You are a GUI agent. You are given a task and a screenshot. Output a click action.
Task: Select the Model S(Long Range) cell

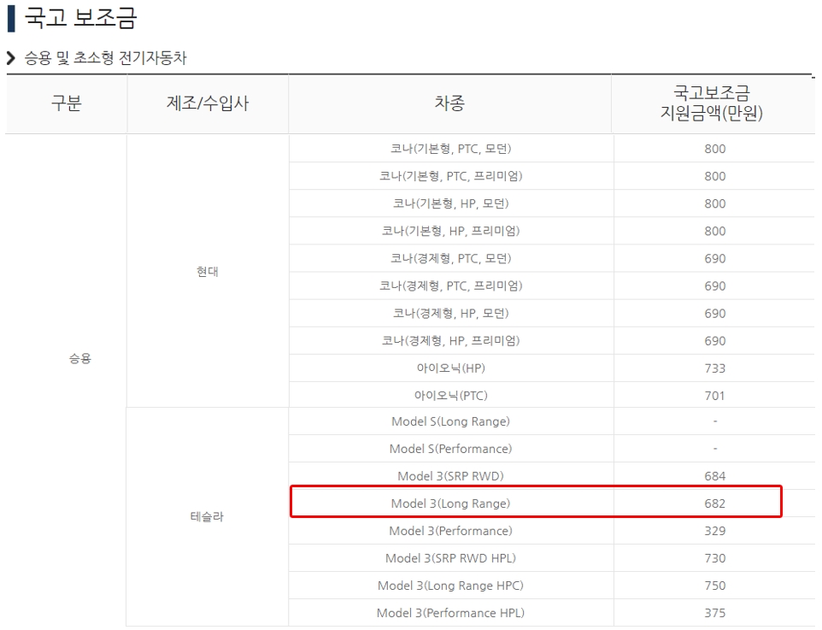[x=451, y=421]
